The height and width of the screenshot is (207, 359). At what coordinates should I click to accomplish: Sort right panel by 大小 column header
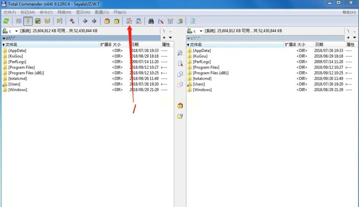point(305,44)
